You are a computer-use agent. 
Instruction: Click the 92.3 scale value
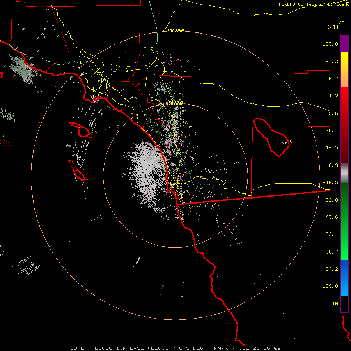click(332, 61)
